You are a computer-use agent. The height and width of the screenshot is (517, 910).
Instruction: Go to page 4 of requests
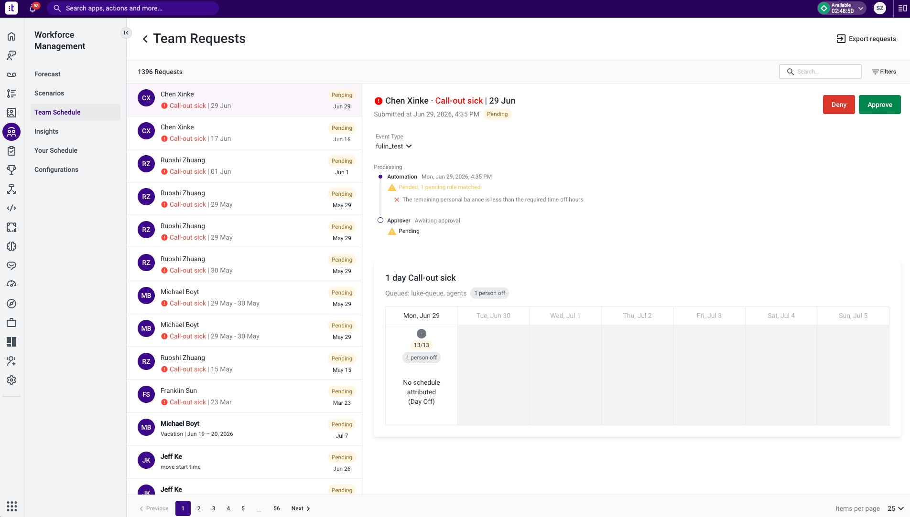(x=228, y=508)
